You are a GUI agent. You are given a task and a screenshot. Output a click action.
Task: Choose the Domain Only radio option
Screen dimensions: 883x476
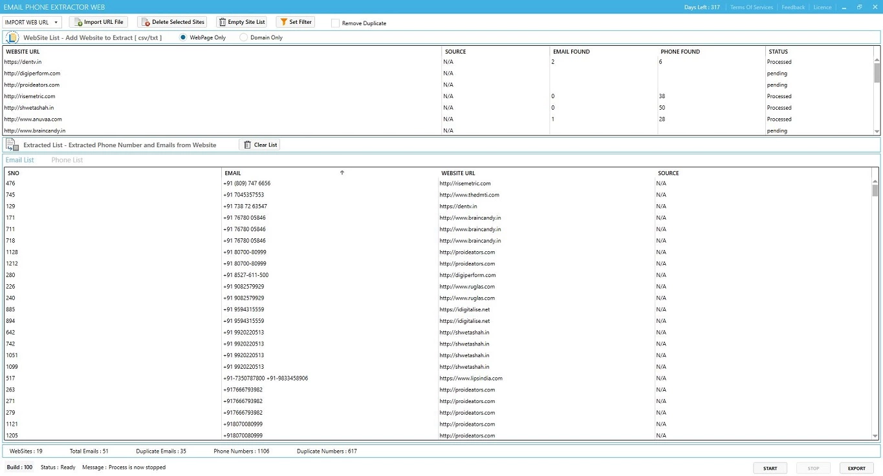[244, 37]
